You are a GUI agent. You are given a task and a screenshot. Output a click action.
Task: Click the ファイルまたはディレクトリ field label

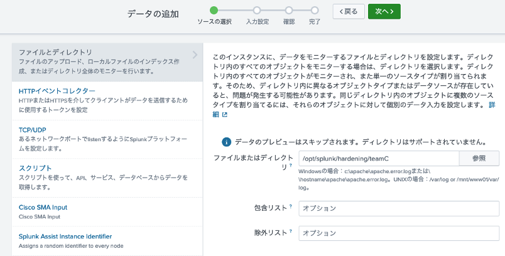click(253, 163)
